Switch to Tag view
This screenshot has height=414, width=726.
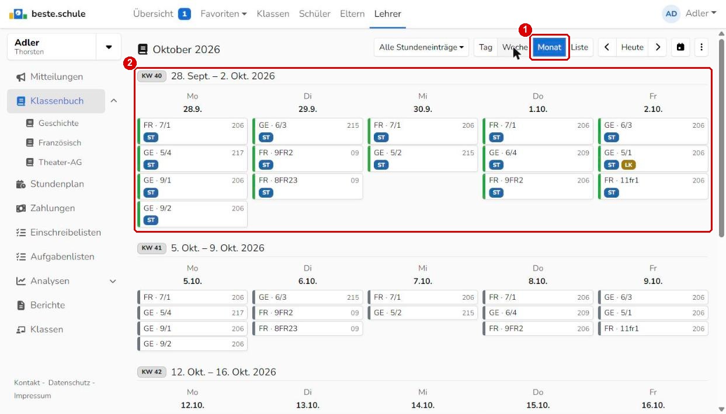coord(486,47)
